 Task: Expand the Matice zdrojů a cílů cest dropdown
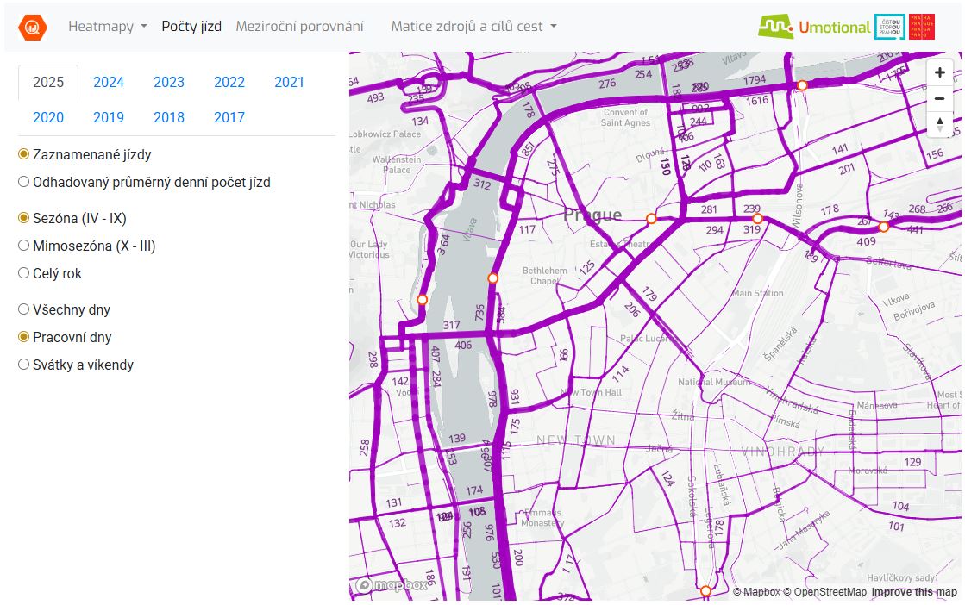click(x=473, y=27)
